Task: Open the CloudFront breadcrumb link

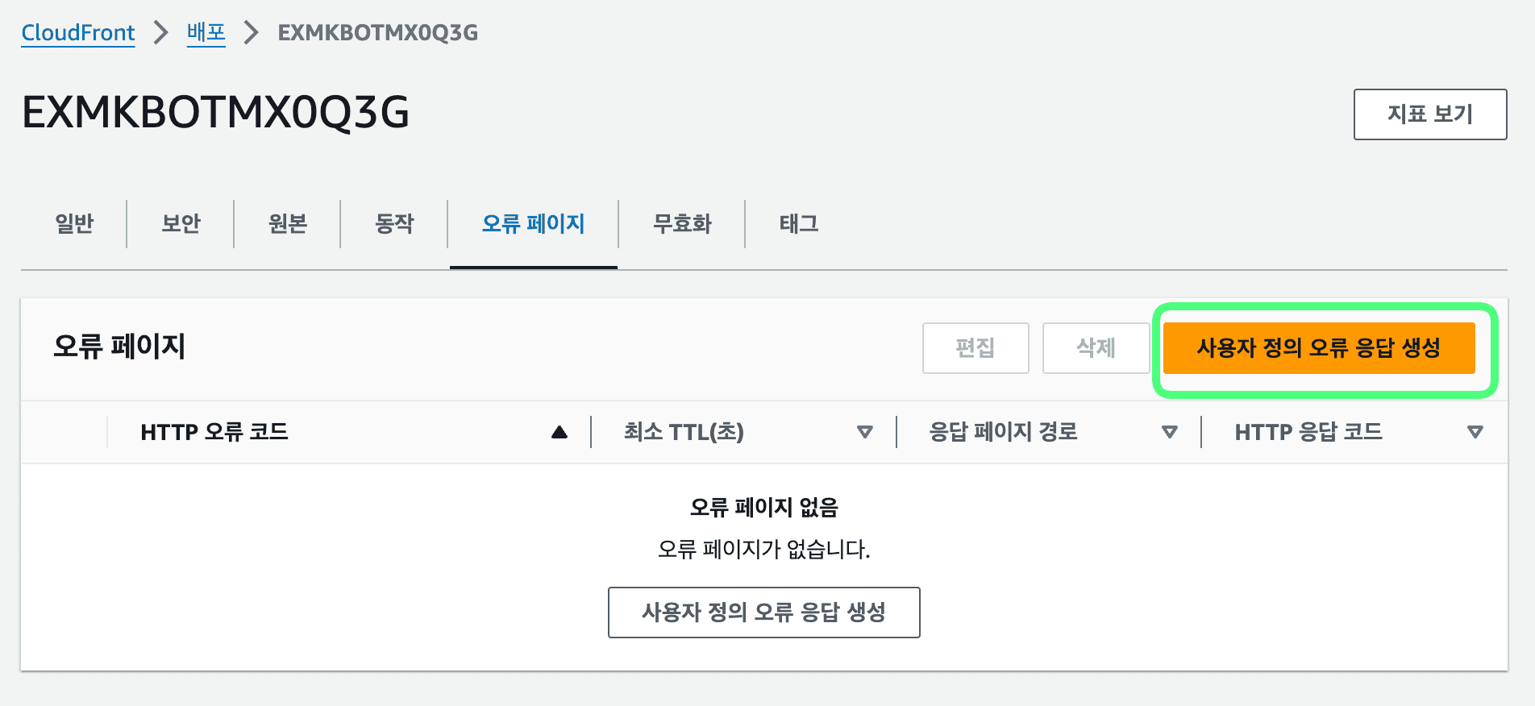Action: (x=78, y=33)
